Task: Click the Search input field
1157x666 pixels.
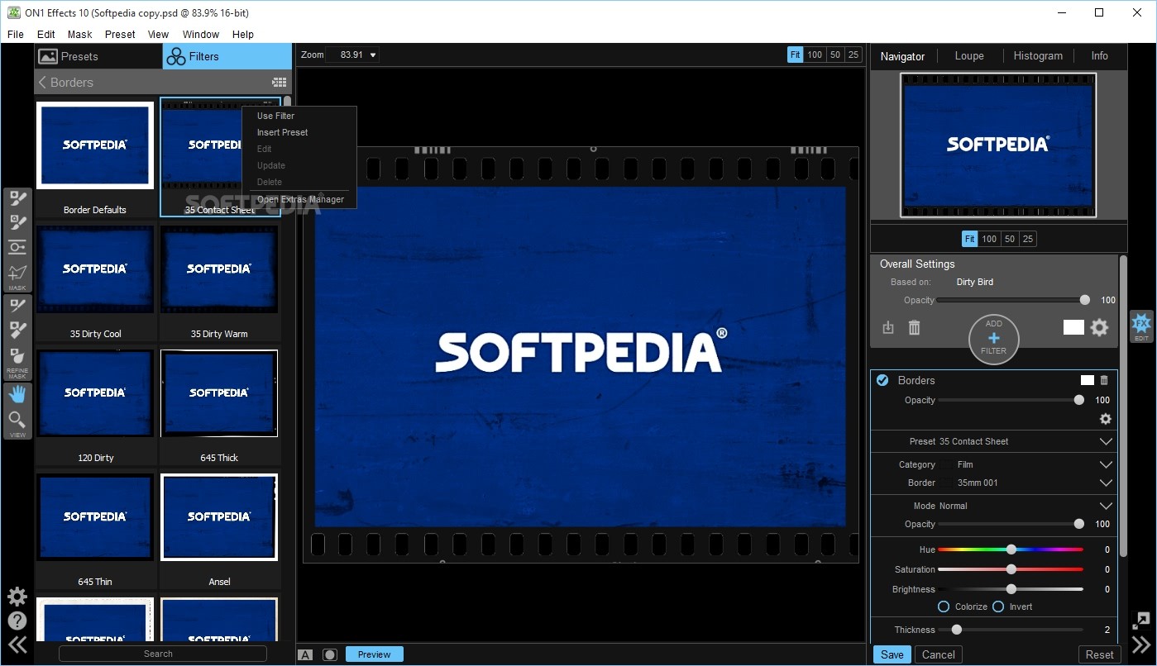Action: 163,654
